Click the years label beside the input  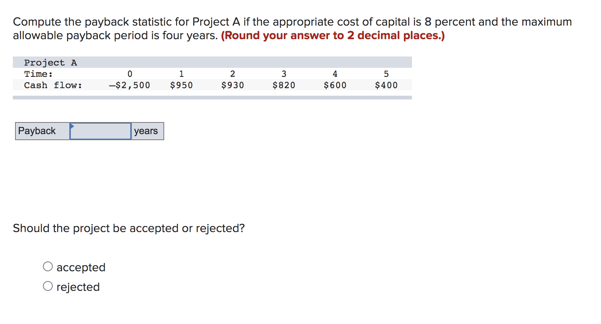[147, 131]
